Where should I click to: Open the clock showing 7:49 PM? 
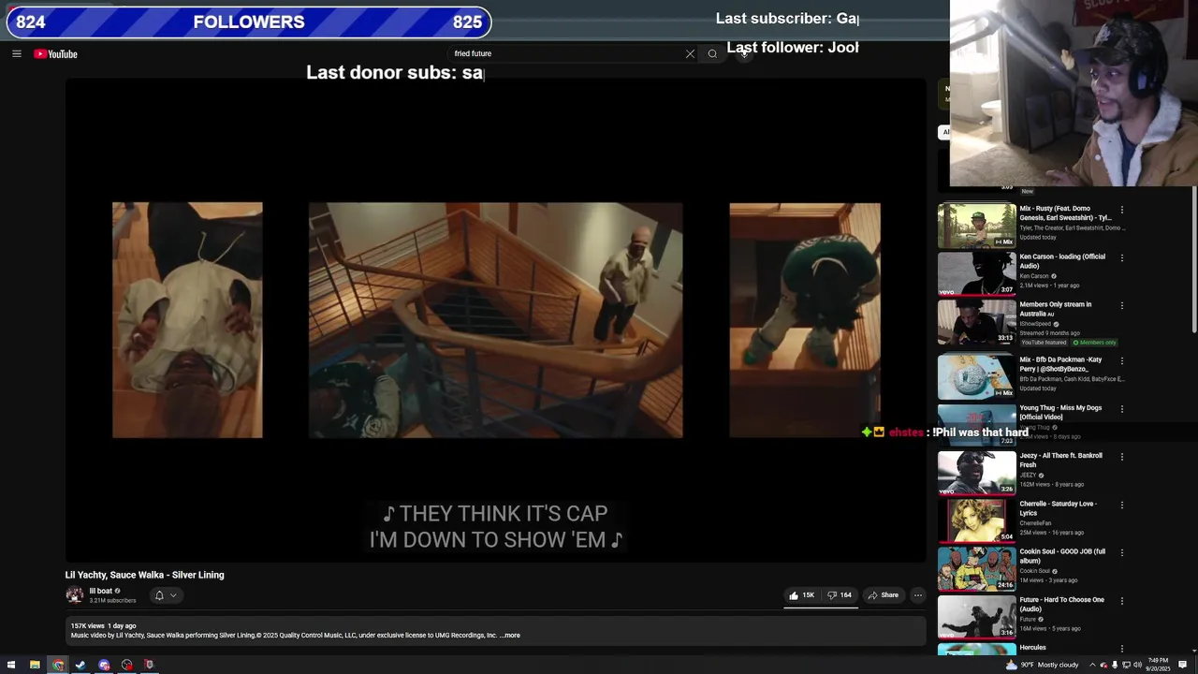click(x=1159, y=665)
